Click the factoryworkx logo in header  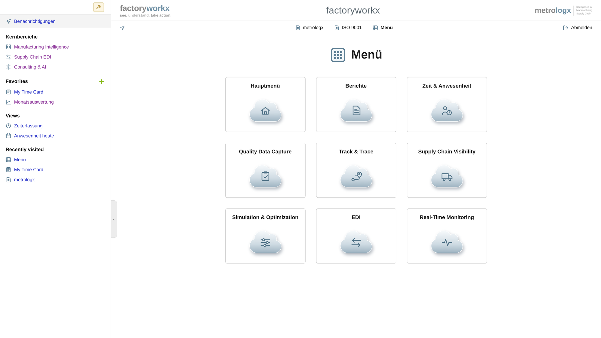pyautogui.click(x=145, y=11)
